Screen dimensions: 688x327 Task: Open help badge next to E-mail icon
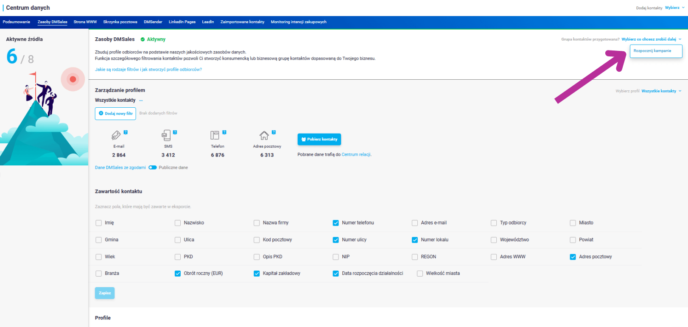(126, 132)
